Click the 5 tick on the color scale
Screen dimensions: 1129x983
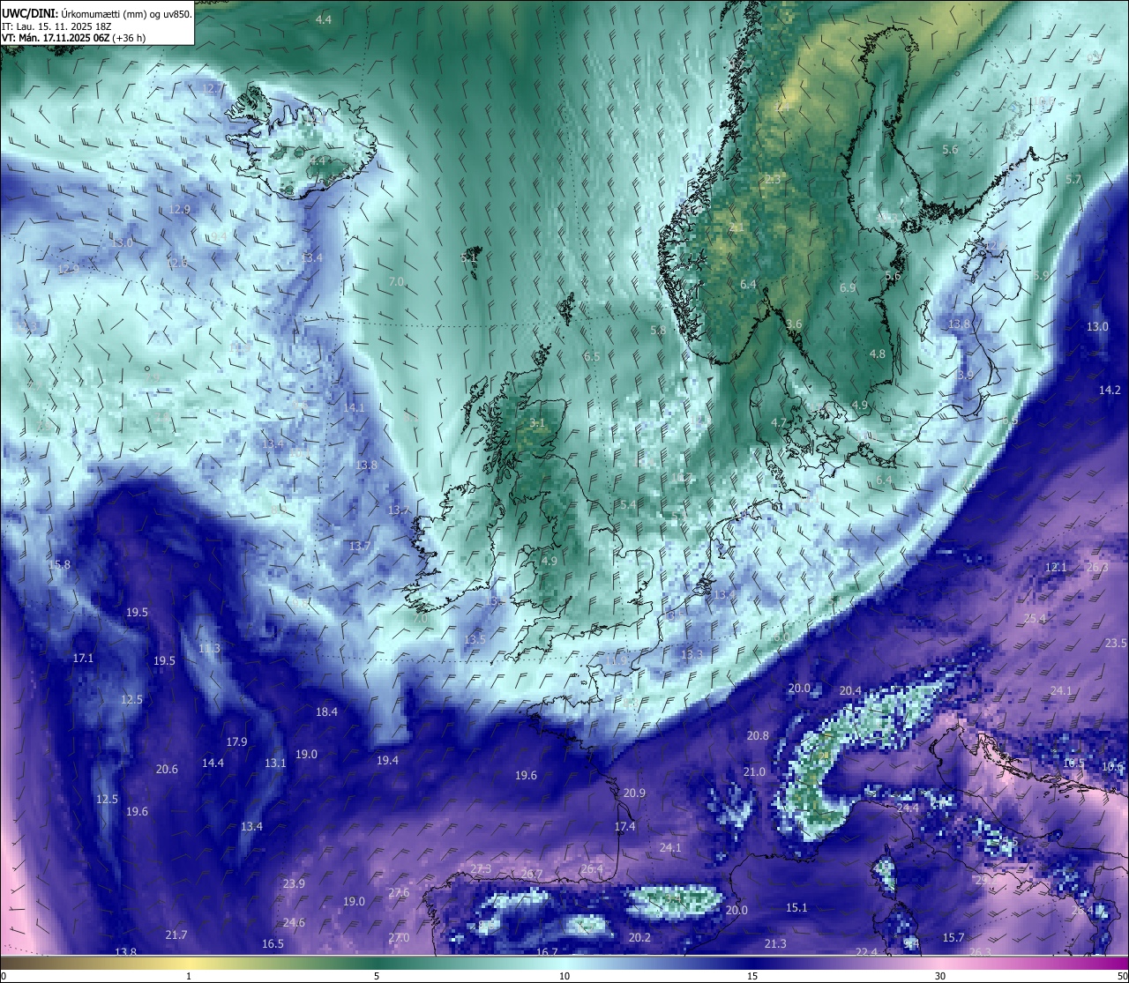[x=377, y=976]
